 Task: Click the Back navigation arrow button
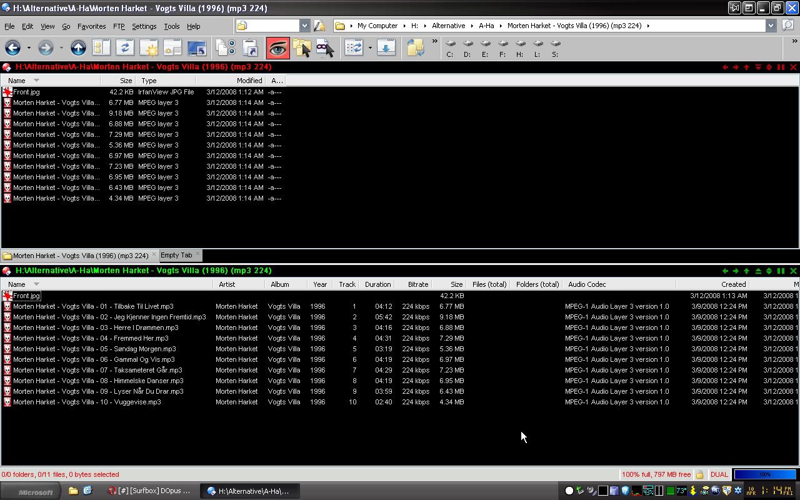[x=12, y=48]
